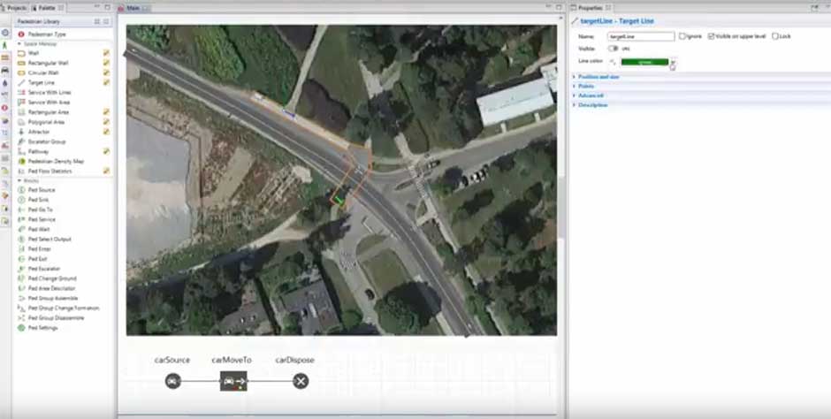831x419 pixels.
Task: Select Escalator Group palette element
Action: [x=46, y=141]
